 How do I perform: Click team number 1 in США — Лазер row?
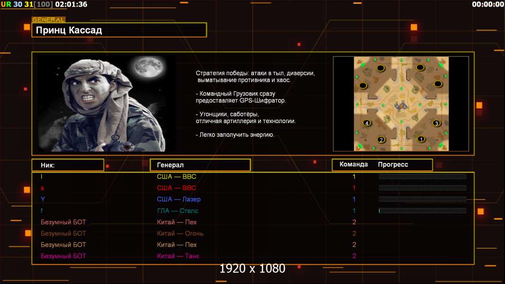point(354,199)
